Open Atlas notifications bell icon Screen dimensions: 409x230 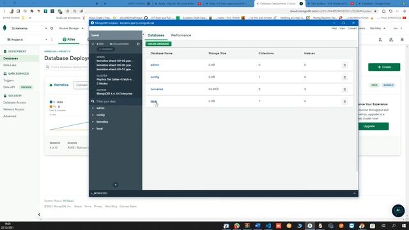[x=402, y=40]
